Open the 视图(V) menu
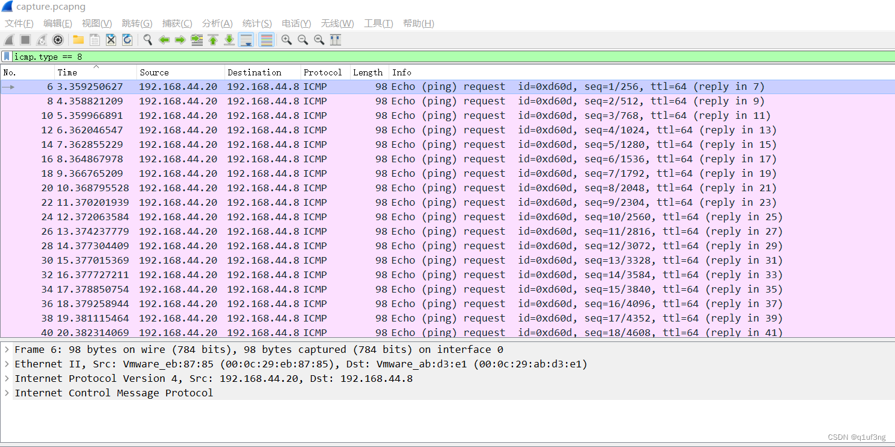This screenshot has height=447, width=895. 97,24
